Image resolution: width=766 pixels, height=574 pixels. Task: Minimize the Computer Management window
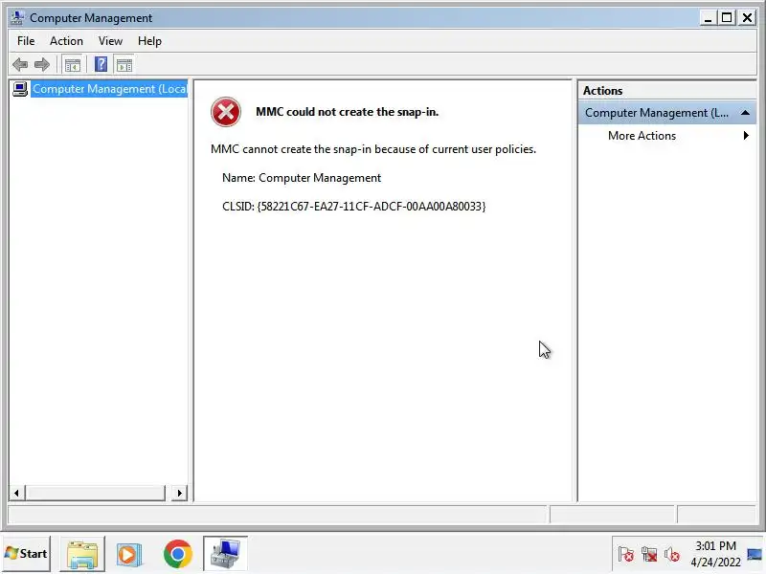point(708,18)
